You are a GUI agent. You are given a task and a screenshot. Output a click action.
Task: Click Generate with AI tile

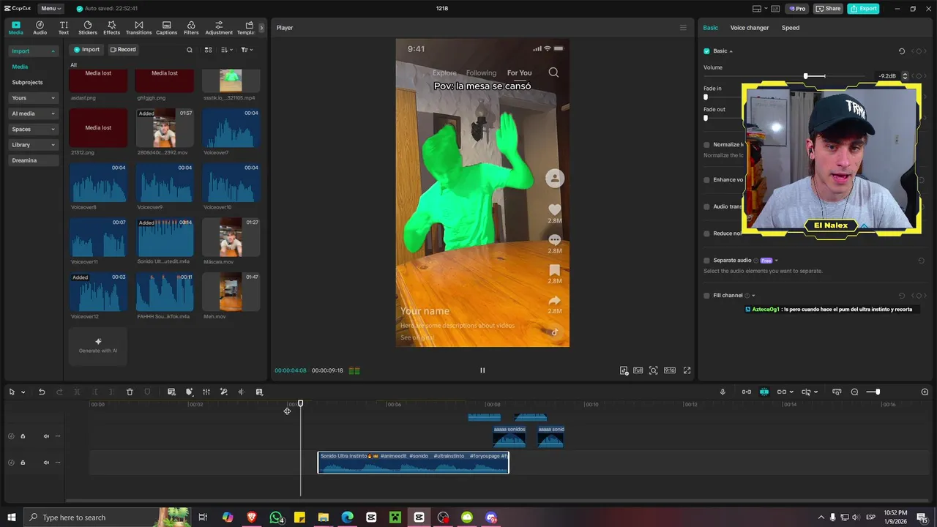click(98, 345)
